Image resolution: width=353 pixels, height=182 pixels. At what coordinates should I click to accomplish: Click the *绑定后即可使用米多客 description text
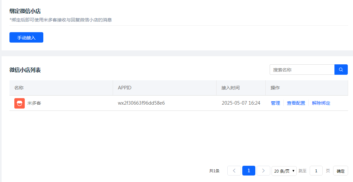(61, 20)
